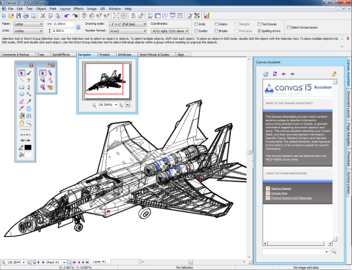
Task: Expand the Canvas Assistant search dropdown
Action: point(327,252)
